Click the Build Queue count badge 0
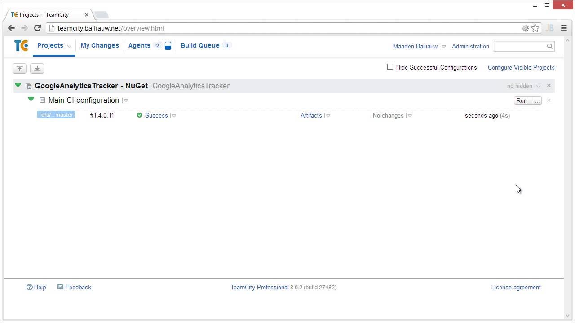Viewport: 575px width, 323px height. tap(227, 45)
